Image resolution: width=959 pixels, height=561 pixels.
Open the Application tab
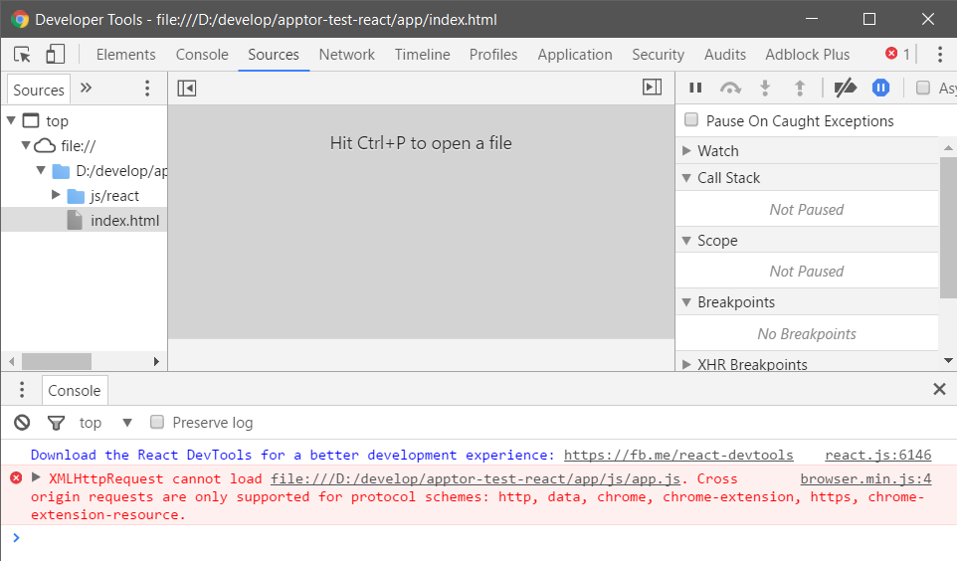coord(575,55)
